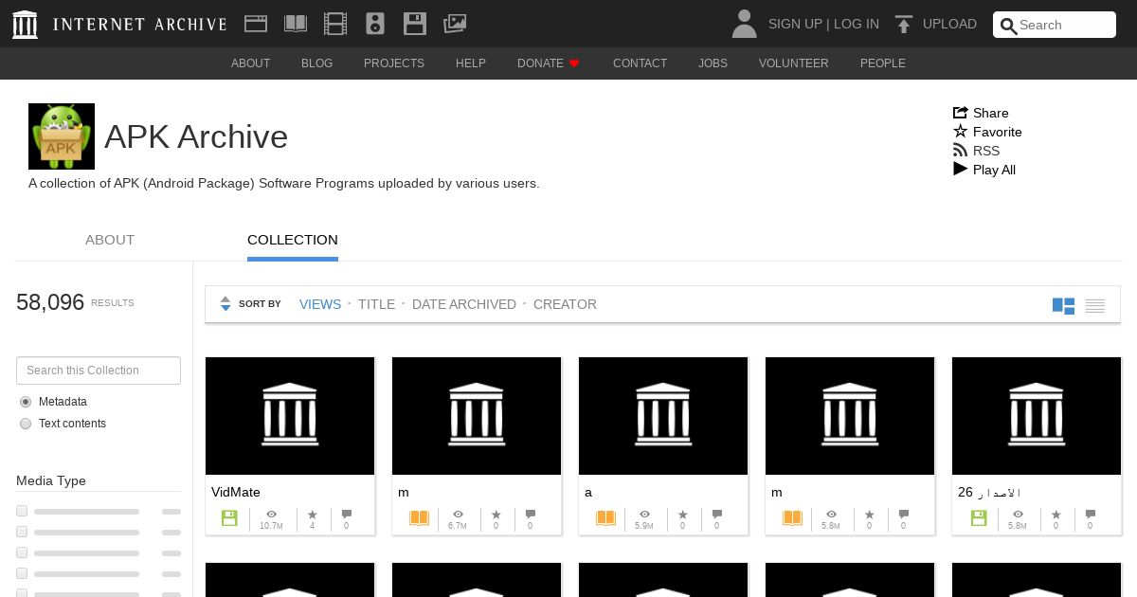This screenshot has height=597, width=1137.
Task: Open the web archive icon in navbar
Action: pos(256,24)
